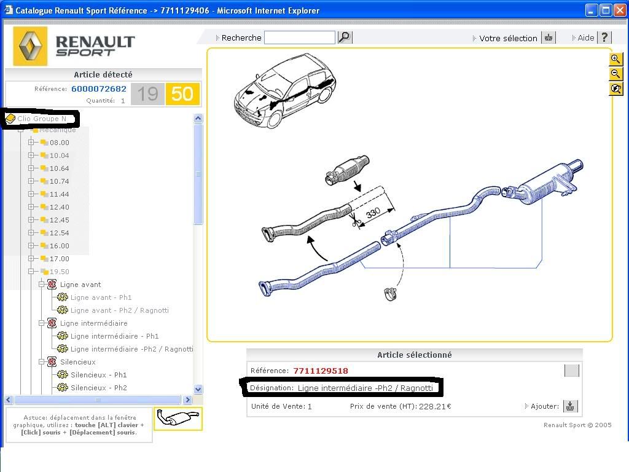Image resolution: width=629 pixels, height=472 pixels.
Task: Collapse the 19.50 tree node
Action: coord(31,272)
